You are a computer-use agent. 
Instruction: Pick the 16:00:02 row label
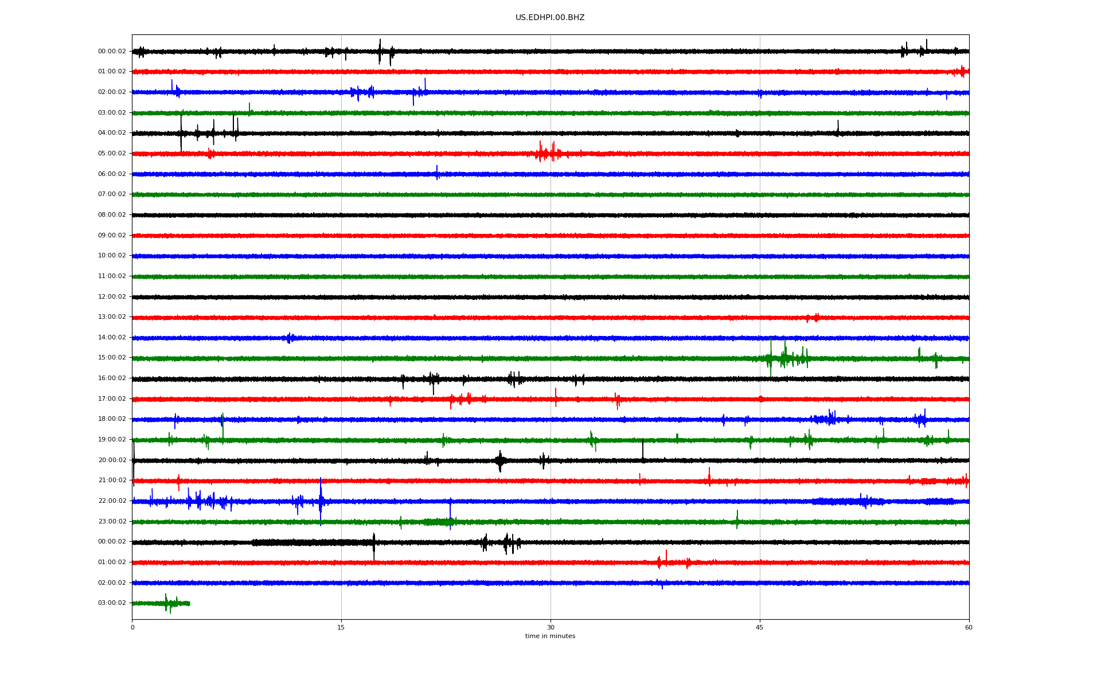pyautogui.click(x=112, y=378)
